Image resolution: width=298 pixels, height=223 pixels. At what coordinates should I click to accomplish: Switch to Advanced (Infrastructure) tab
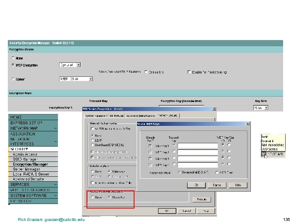141,116
